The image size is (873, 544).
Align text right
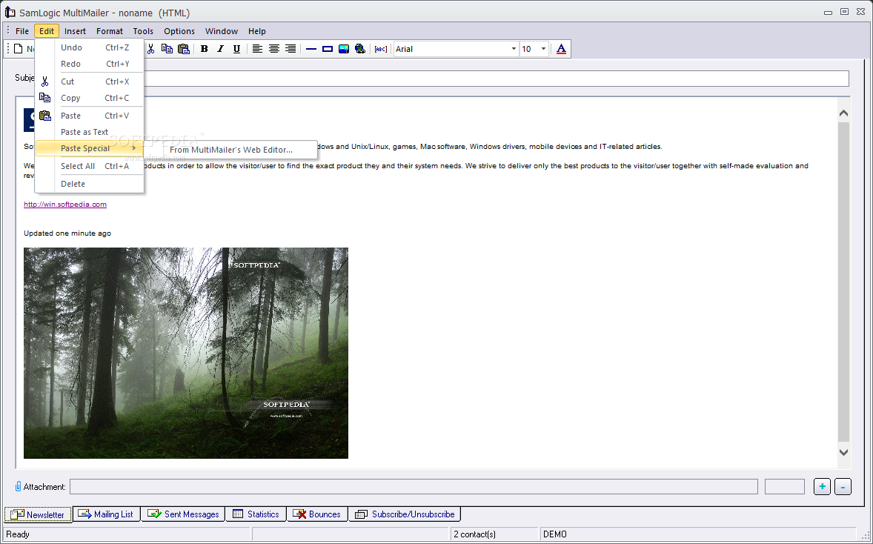[x=290, y=49]
